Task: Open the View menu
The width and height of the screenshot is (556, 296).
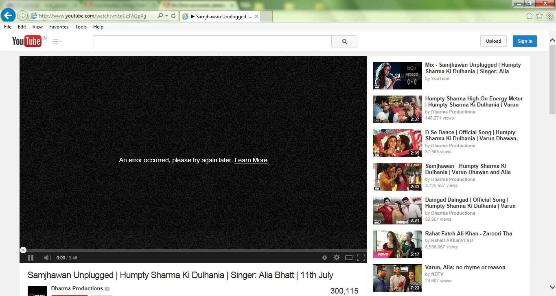Action: (x=37, y=27)
